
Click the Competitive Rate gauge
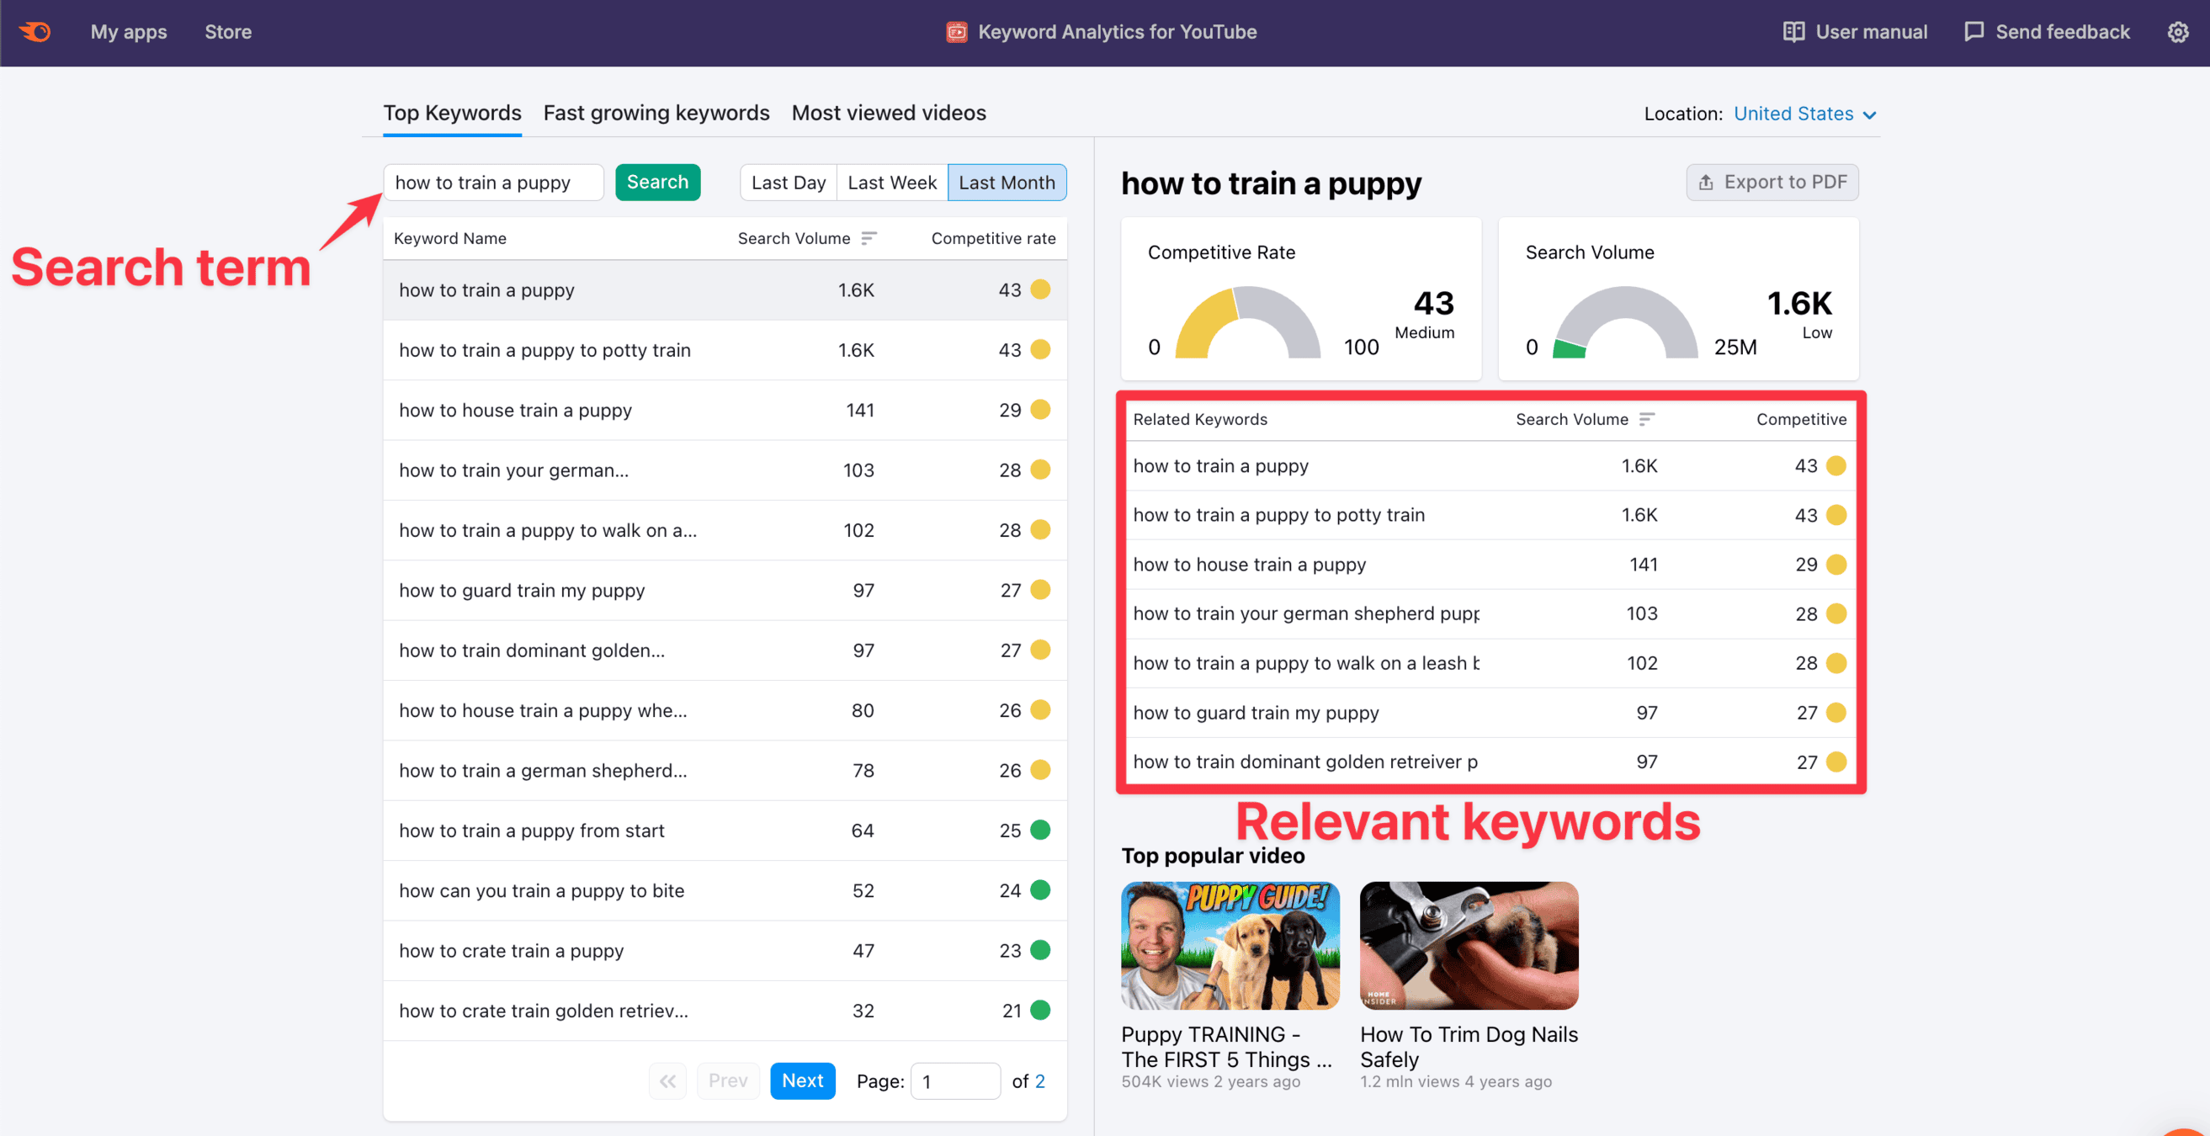[1247, 321]
